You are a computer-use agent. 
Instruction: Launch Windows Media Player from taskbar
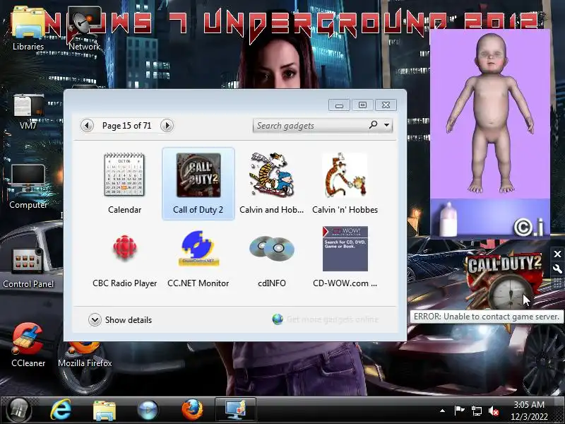click(148, 410)
